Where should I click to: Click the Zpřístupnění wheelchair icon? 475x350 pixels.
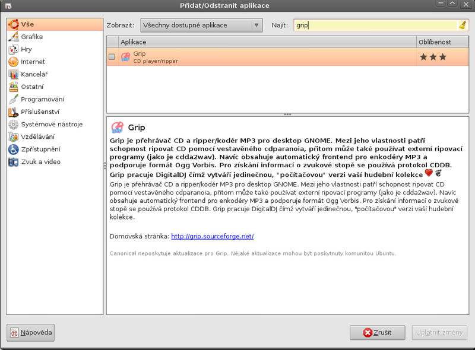(13, 149)
